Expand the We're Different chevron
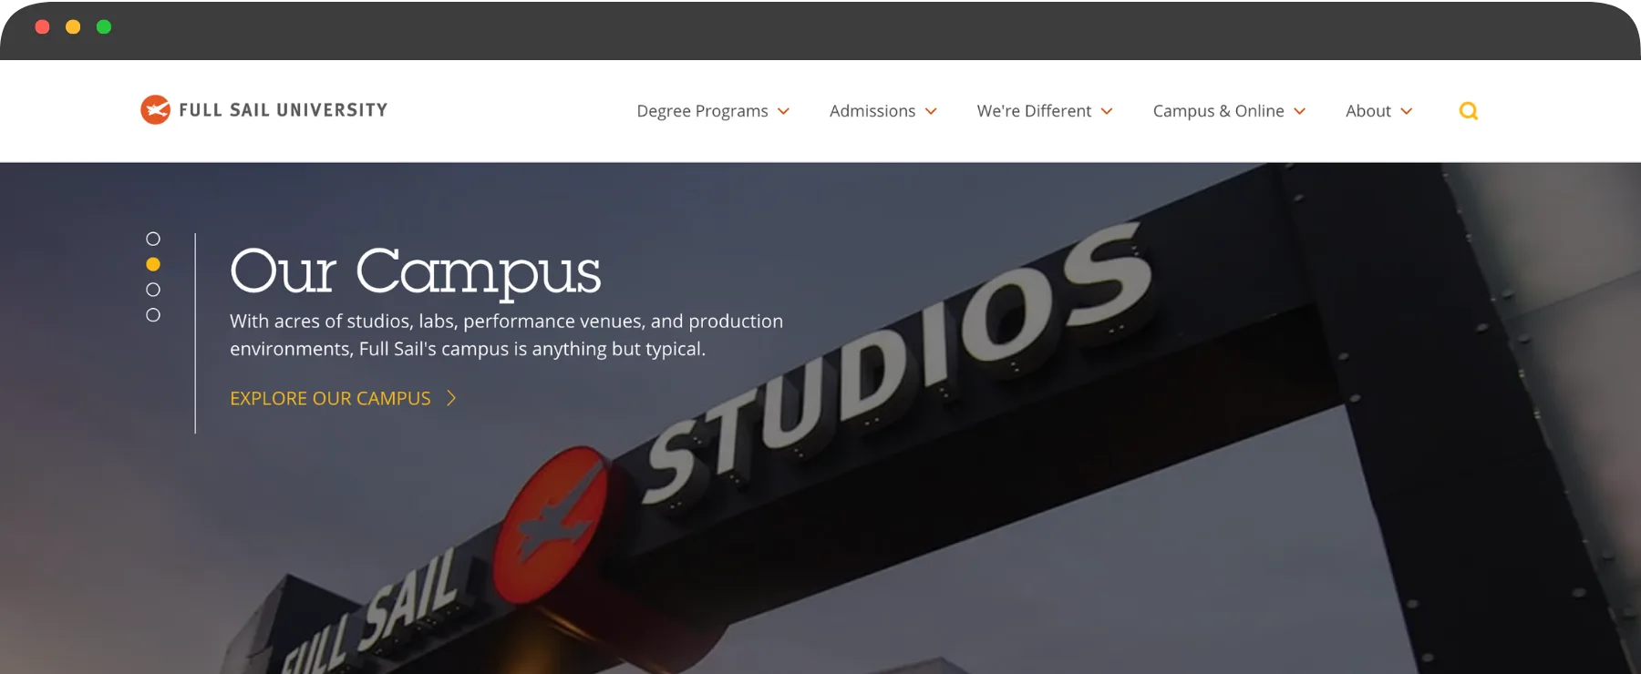1641x674 pixels. [x=1107, y=111]
